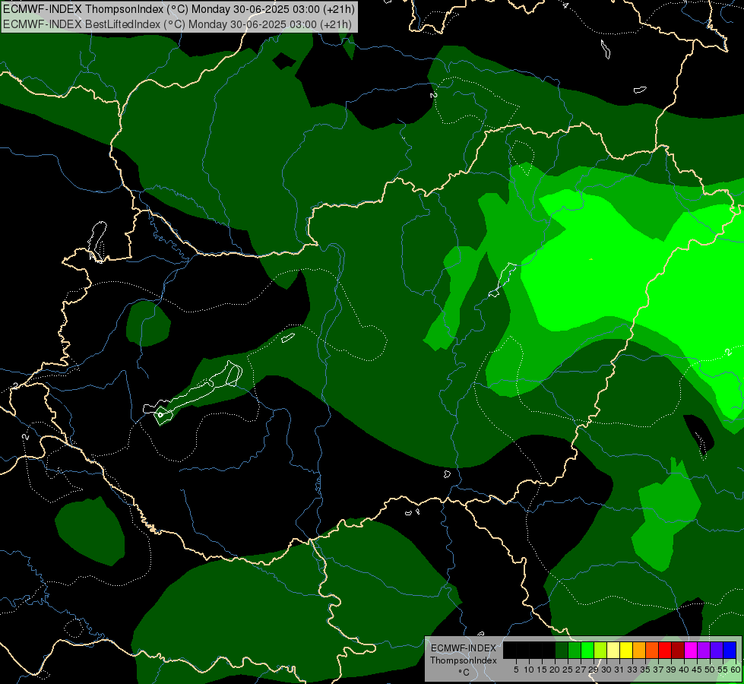
Task: Click the ThompsonIndex title line at top
Action: click(x=178, y=9)
